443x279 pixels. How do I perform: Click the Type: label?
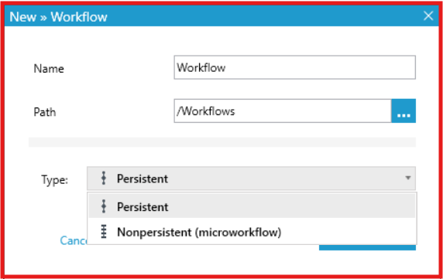54,179
